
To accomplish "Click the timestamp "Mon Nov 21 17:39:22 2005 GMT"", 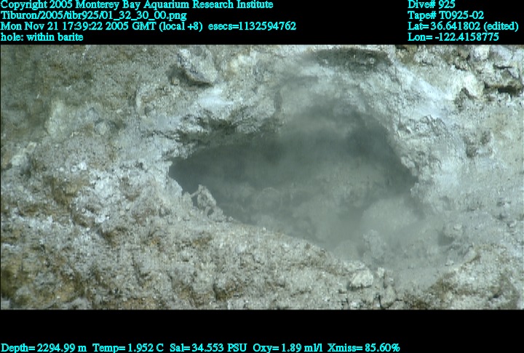I will click(x=79, y=26).
